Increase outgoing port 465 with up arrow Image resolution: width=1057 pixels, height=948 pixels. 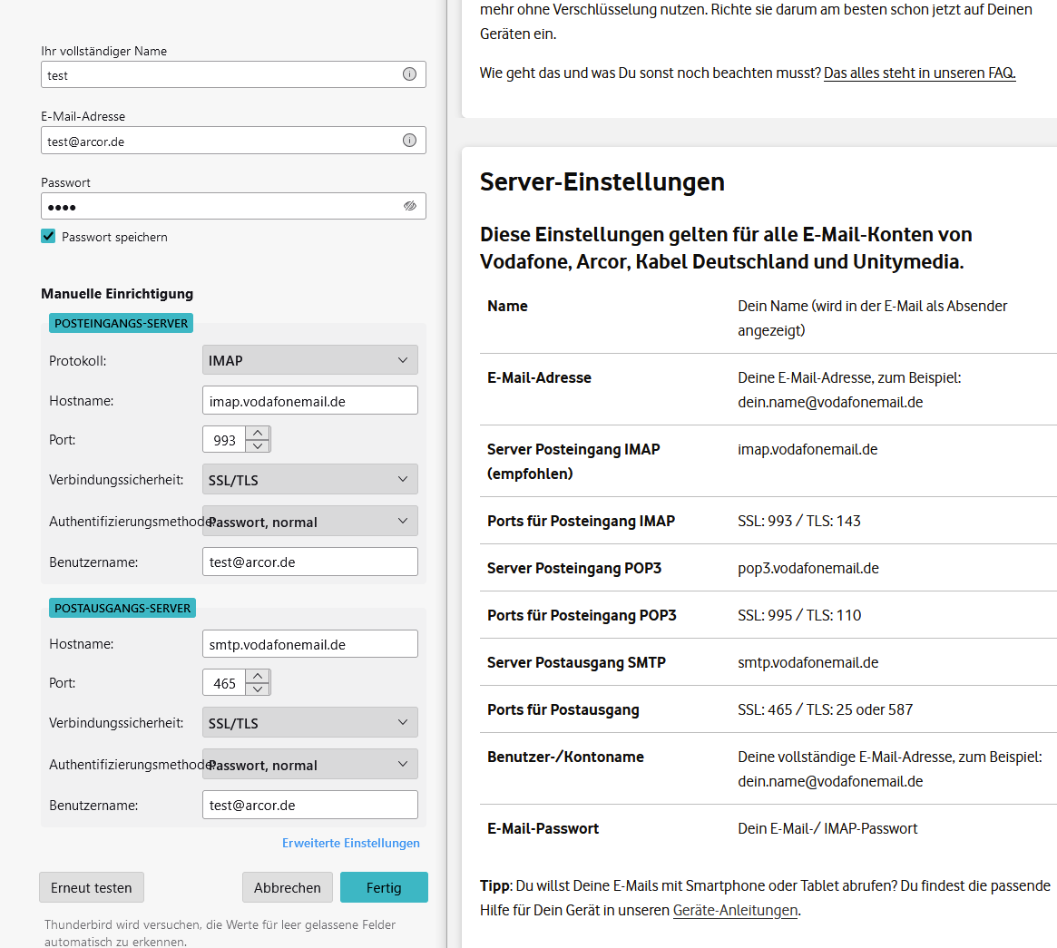tap(259, 677)
